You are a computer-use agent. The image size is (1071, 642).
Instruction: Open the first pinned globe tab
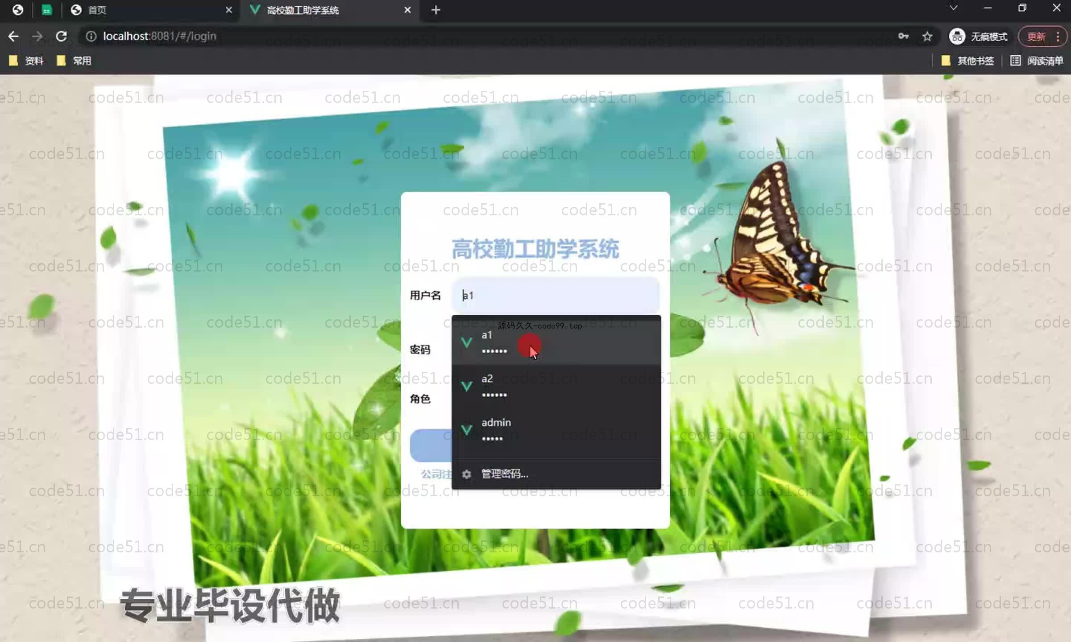pyautogui.click(x=17, y=10)
